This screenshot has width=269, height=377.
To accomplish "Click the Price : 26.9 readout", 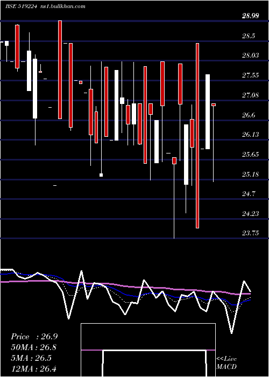I will coord(34,337).
